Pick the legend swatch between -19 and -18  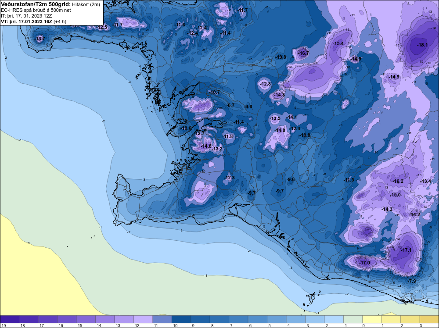click(x=10, y=319)
